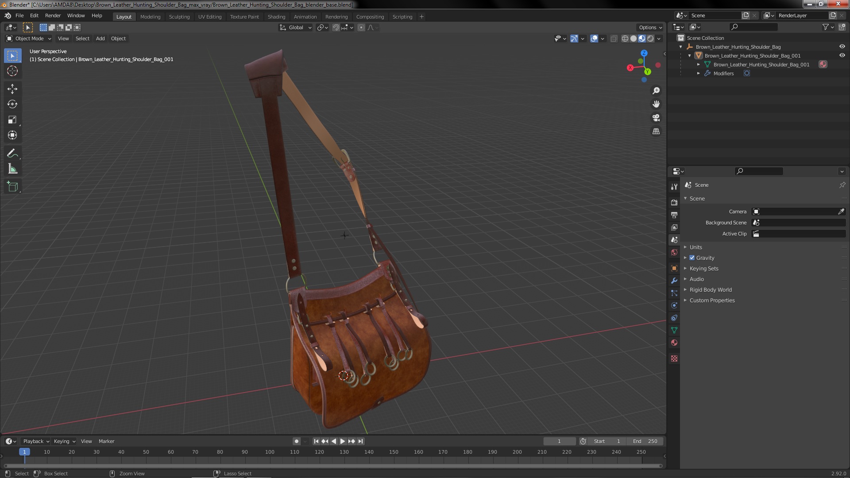Click the End frame field
Screen dimensions: 850x478
click(x=645, y=441)
